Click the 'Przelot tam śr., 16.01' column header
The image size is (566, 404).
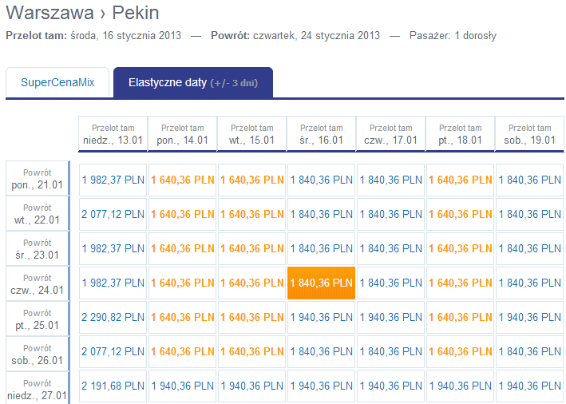(x=320, y=134)
